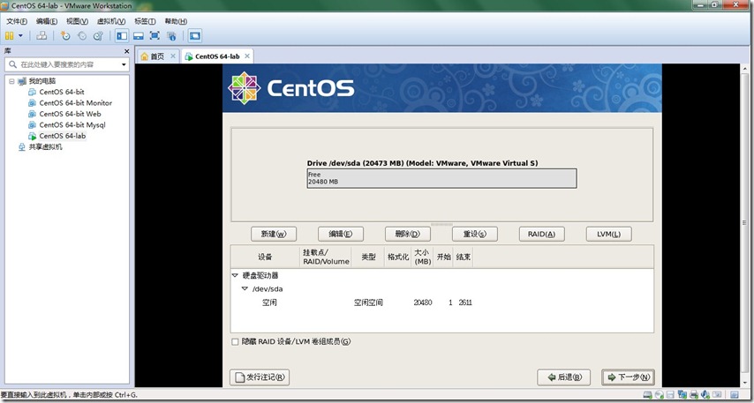Click the 大小(MB) column header
Viewport: 754px width, 403px height.
pyautogui.click(x=423, y=257)
